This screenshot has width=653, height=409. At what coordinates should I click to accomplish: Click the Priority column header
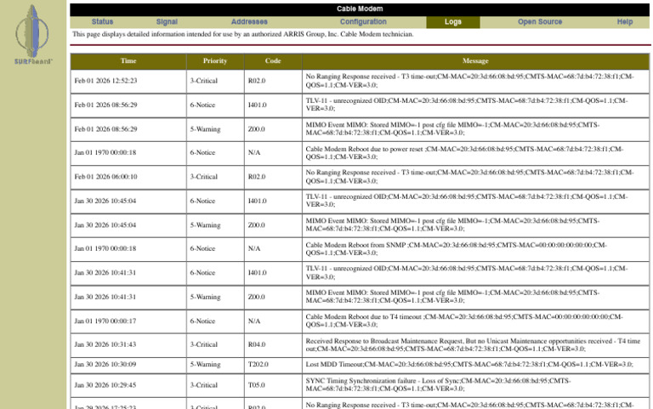pos(215,61)
